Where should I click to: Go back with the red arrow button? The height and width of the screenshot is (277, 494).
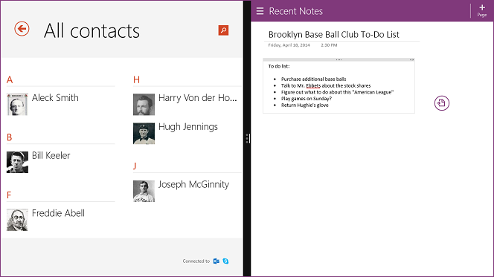pyautogui.click(x=22, y=29)
